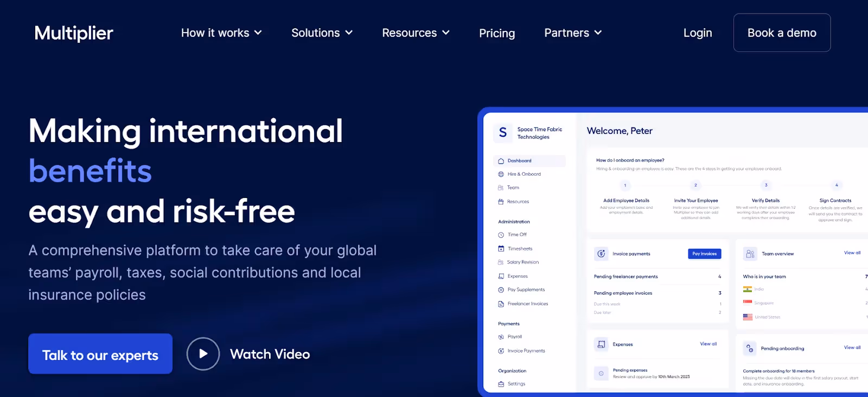This screenshot has width=868, height=397.
Task: Expand the Partners dropdown chevron
Action: click(598, 33)
